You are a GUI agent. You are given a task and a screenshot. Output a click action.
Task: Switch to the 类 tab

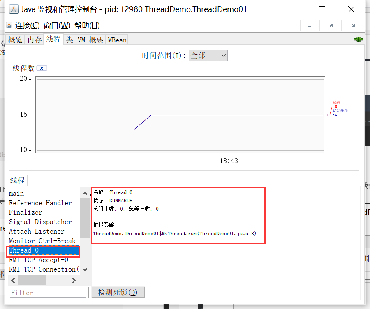click(x=69, y=40)
